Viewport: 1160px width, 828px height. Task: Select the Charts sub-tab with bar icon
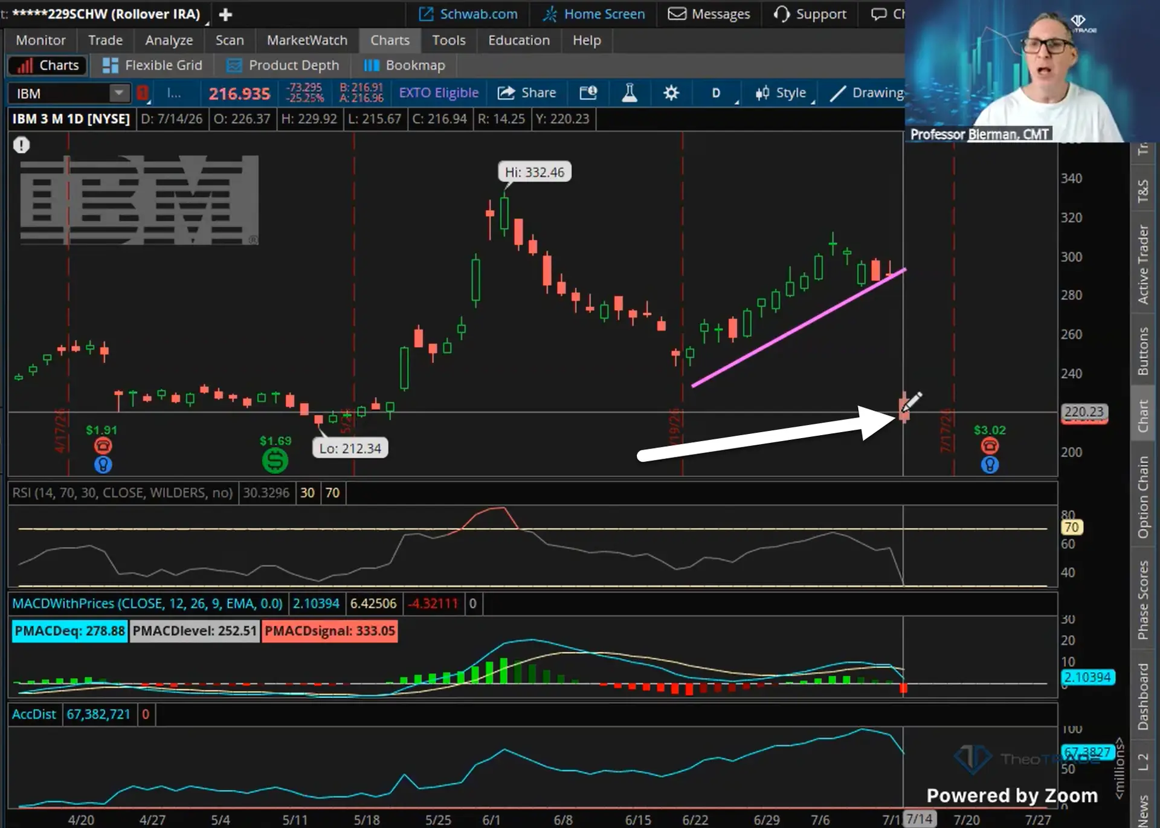tap(48, 65)
